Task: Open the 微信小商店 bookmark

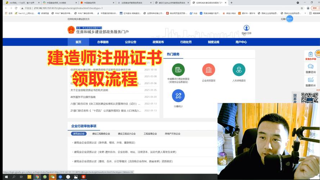Action: coord(229,13)
